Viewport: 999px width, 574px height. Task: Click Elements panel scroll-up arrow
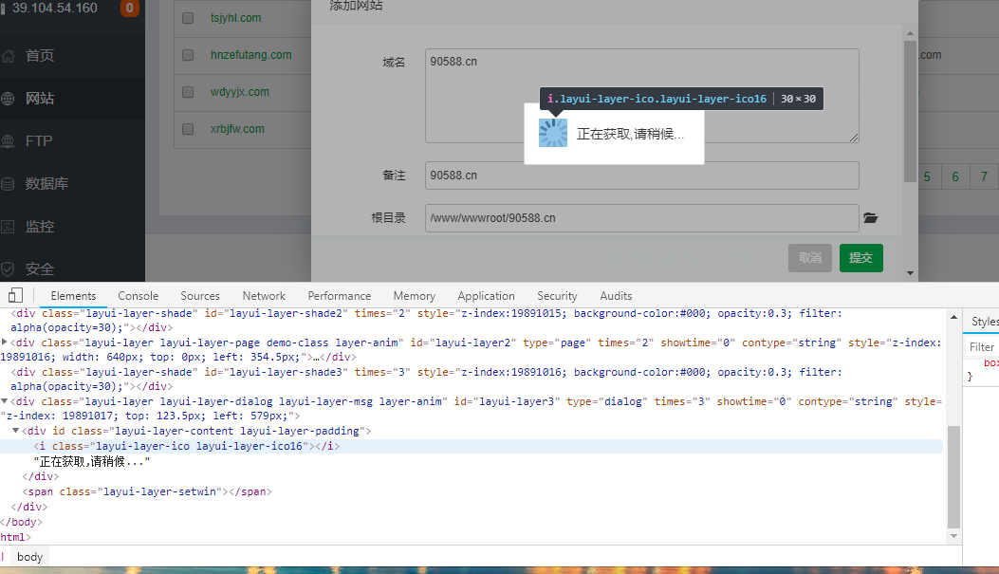tap(953, 317)
